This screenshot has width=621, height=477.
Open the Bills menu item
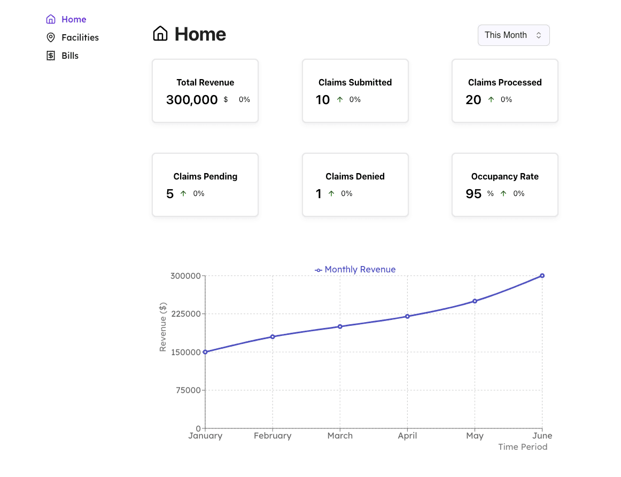click(70, 56)
